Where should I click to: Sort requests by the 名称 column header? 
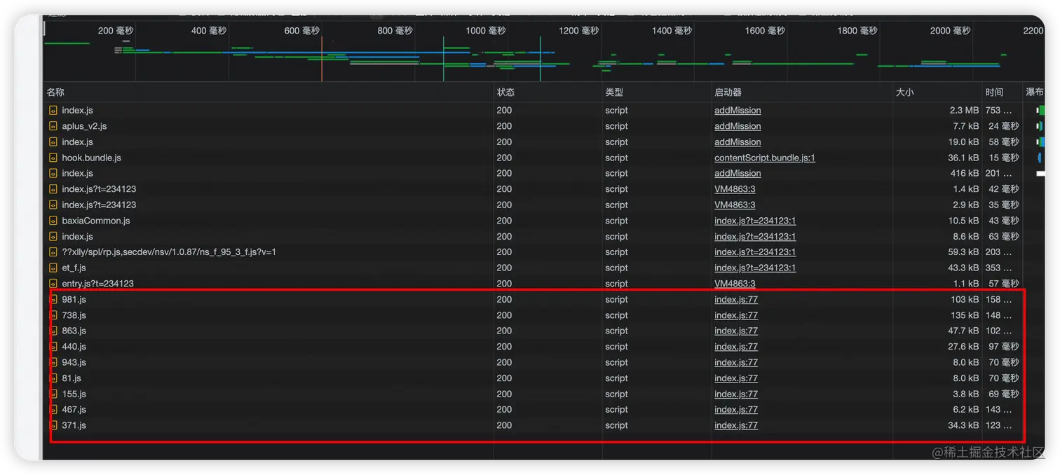(x=55, y=92)
